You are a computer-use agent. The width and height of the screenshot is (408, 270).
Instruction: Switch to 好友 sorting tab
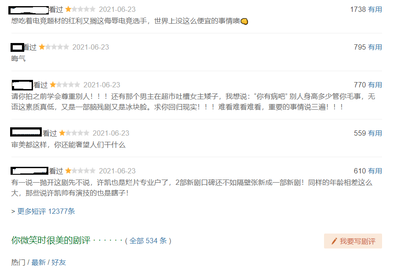[x=58, y=262]
